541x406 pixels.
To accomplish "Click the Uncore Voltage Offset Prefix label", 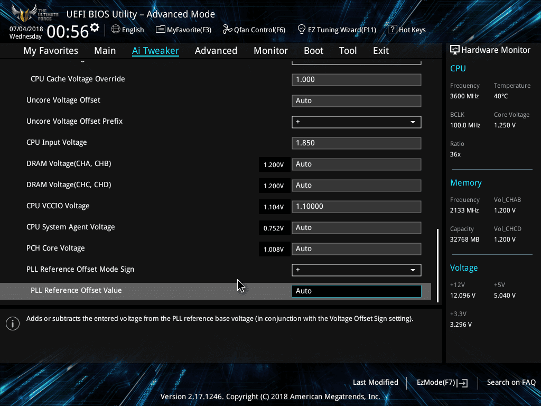I will (x=74, y=121).
